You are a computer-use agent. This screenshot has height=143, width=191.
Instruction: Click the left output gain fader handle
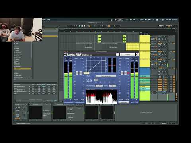(x=122, y=73)
